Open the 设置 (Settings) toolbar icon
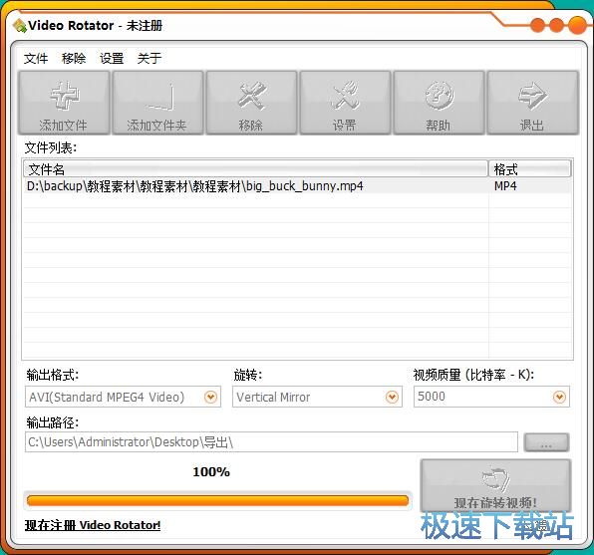This screenshot has height=555, width=594. [x=345, y=103]
